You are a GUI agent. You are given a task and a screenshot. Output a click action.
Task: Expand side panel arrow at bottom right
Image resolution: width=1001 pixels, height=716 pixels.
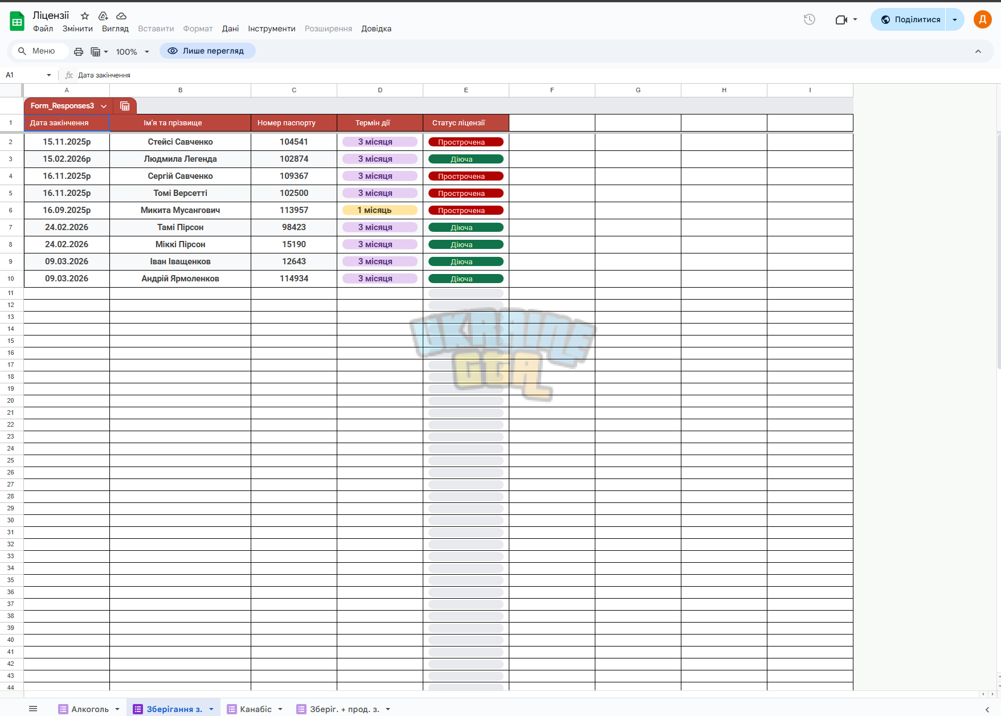(x=987, y=709)
